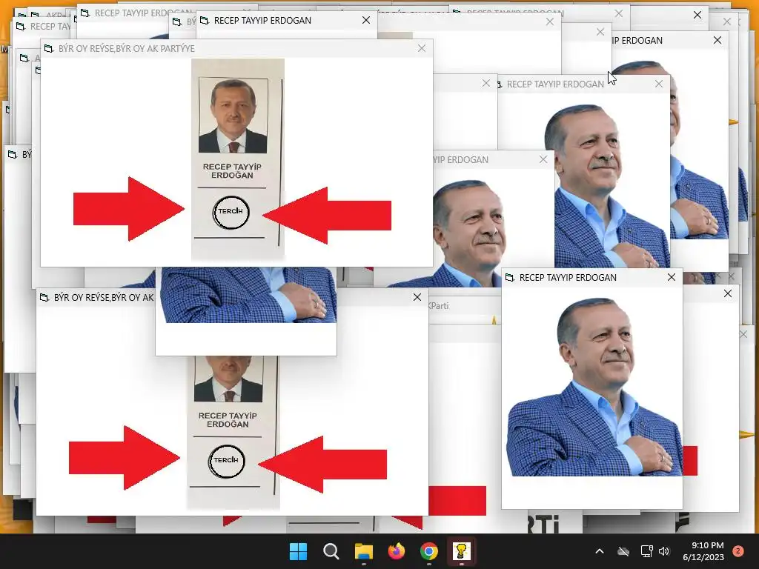Close the window titled 'IP ERDOGAN' at the upper right
Viewport: 759px width, 569px height.
(717, 40)
